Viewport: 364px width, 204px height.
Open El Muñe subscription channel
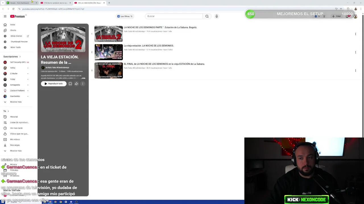tap(14, 73)
